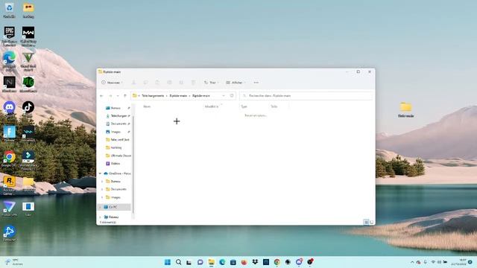Sort by the Modifié le column header
The image size is (477, 268).
click(x=212, y=106)
